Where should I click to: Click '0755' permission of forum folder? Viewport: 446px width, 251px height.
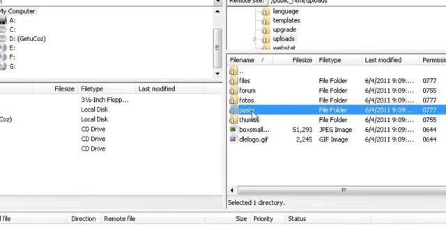(429, 91)
